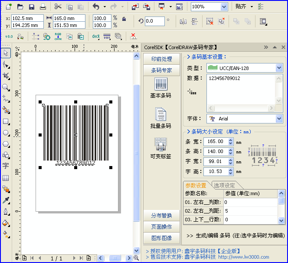Select the Freehand curve tool
This screenshot has height=263, width=288.
[6, 99]
